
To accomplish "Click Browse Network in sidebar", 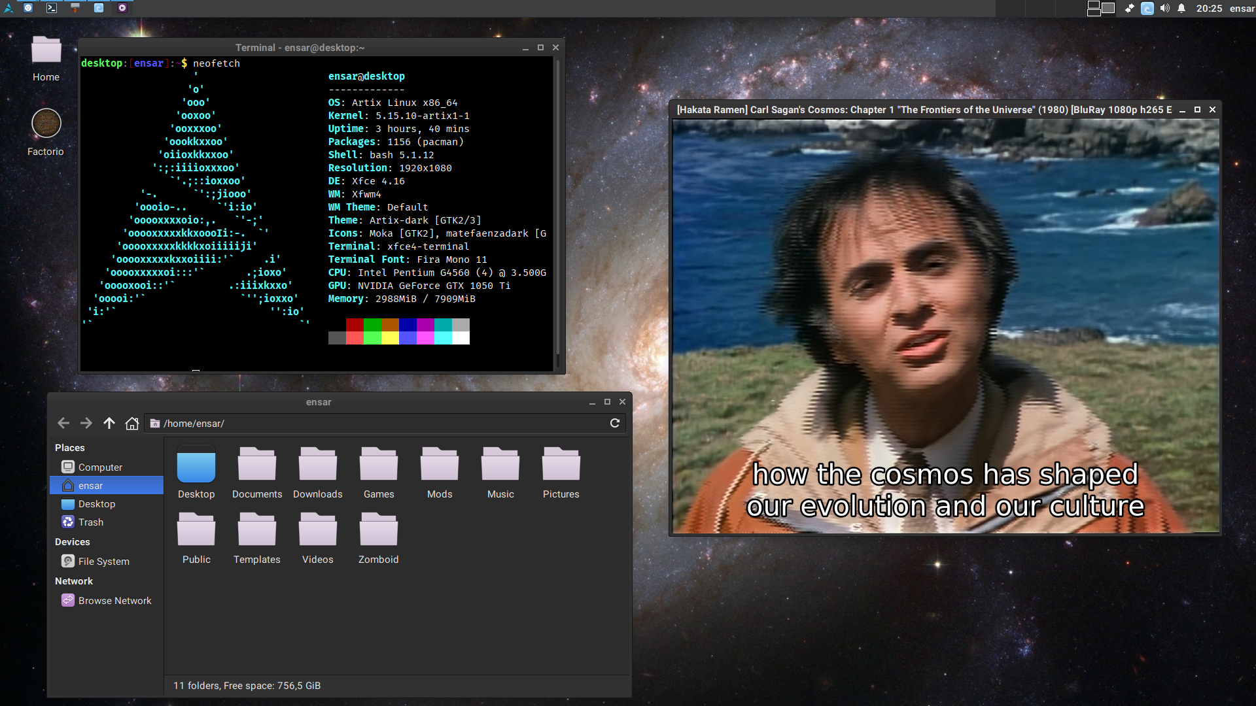I will tap(114, 601).
